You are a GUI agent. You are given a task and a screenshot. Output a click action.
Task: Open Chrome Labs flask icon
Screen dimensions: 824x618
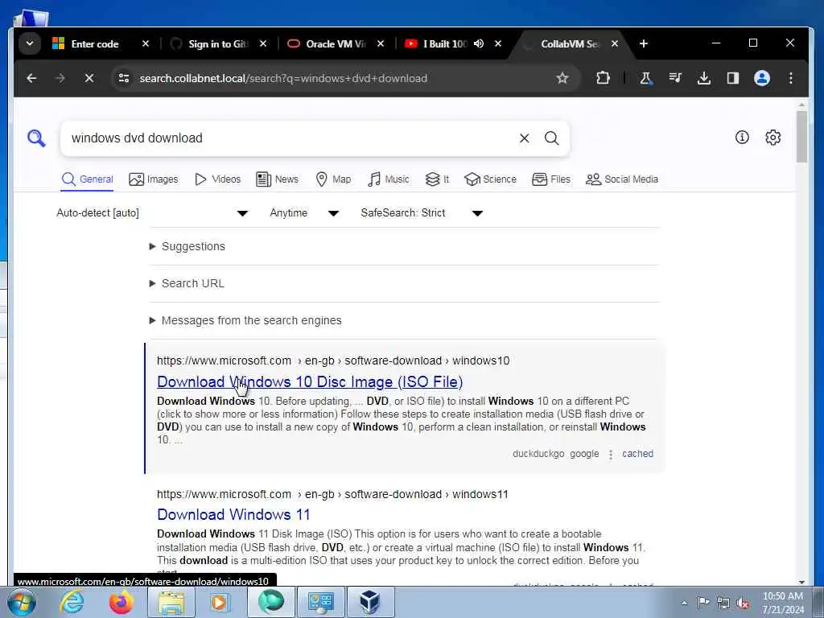pyautogui.click(x=646, y=78)
